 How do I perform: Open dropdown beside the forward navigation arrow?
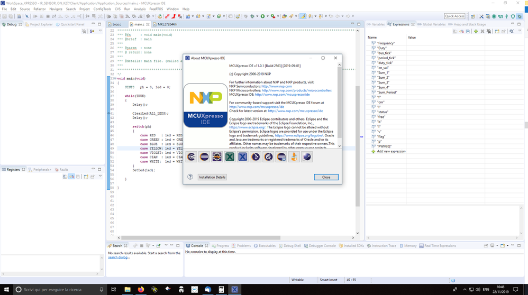click(x=353, y=16)
